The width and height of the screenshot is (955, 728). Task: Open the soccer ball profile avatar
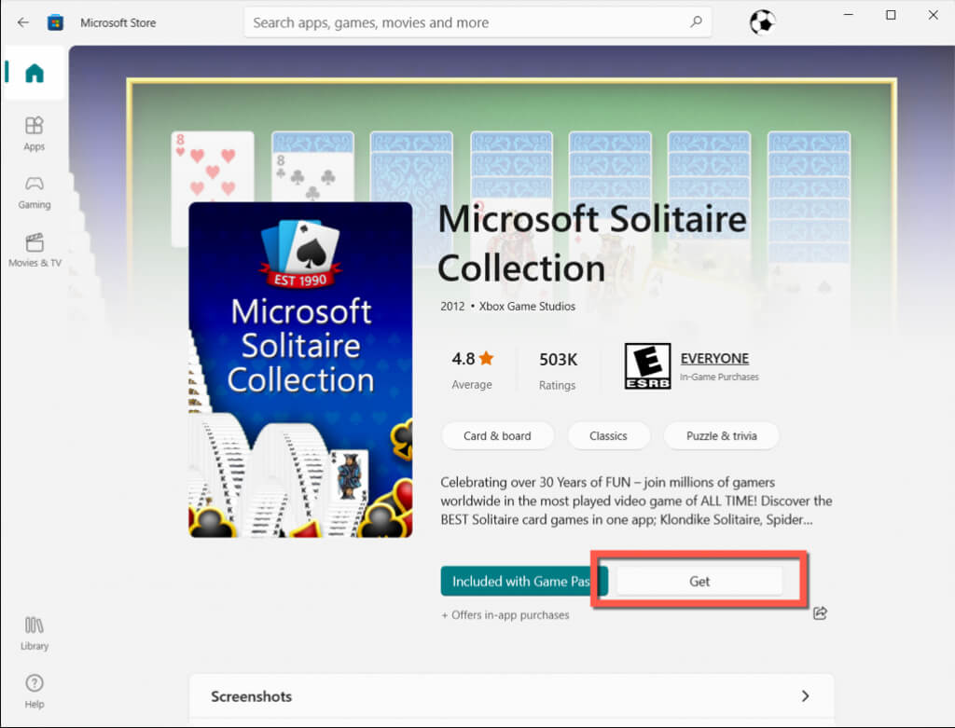tap(762, 22)
